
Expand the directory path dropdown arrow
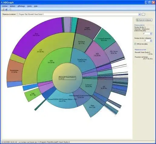[x=140, y=14]
